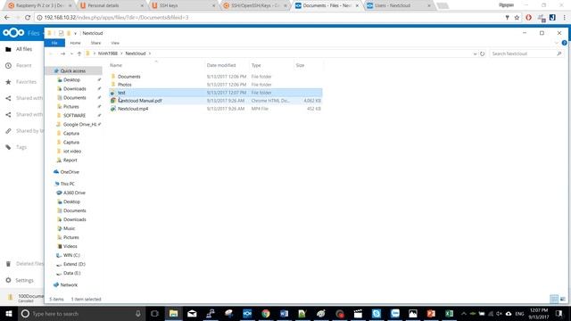This screenshot has height=321, width=571.
Task: Open Videos under This PC
Action: [x=70, y=246]
